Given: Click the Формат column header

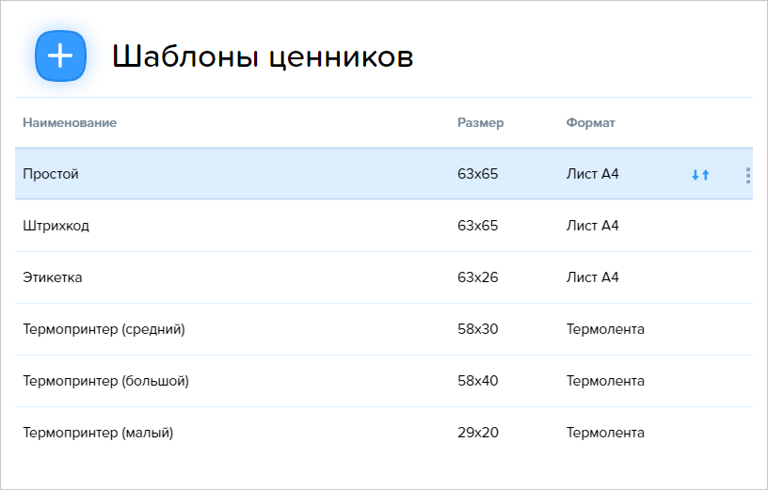Looking at the screenshot, I should (591, 122).
